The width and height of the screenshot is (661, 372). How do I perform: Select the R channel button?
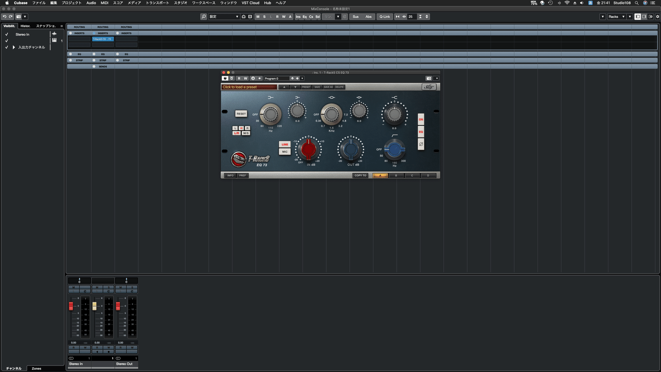click(247, 128)
